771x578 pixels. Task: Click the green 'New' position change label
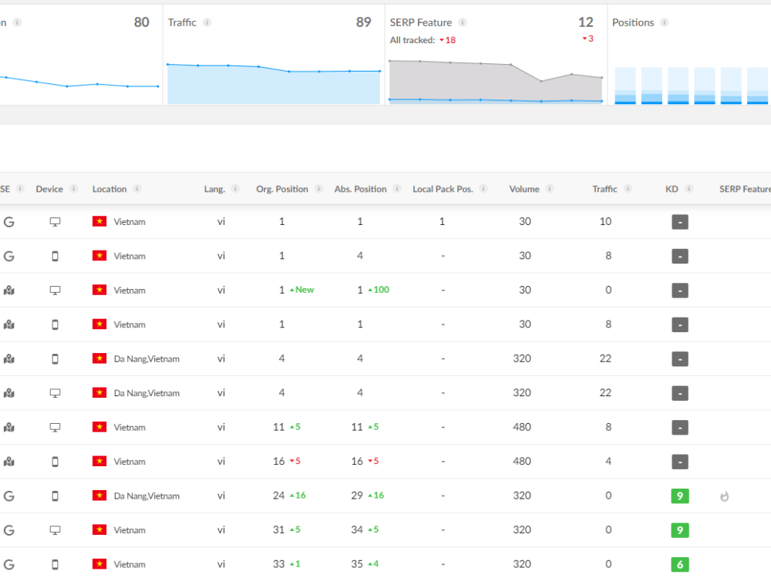pos(302,290)
